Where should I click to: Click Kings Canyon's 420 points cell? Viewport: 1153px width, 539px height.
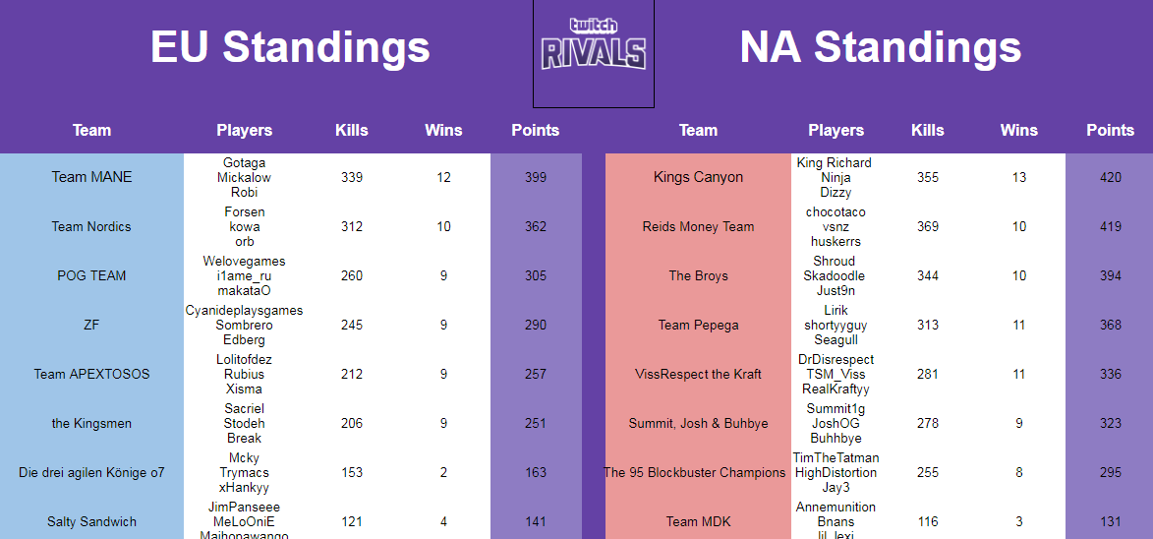click(1110, 177)
